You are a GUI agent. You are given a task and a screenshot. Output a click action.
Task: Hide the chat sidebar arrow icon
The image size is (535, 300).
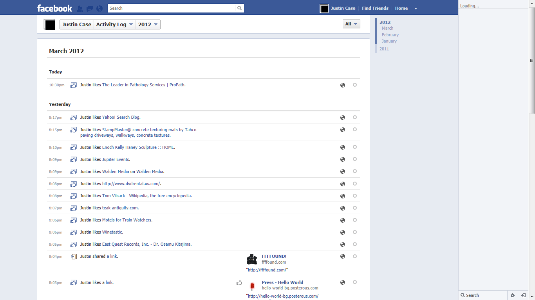point(523,295)
